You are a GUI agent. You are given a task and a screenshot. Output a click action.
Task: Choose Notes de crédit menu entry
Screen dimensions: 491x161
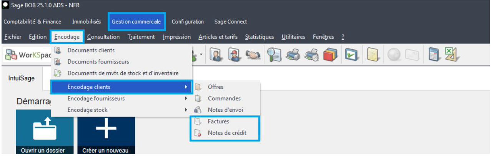(227, 133)
